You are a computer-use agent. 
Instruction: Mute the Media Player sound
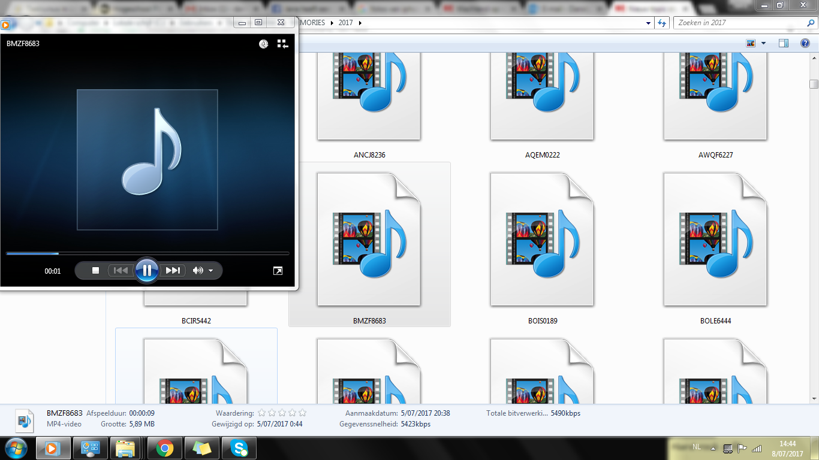coord(197,271)
